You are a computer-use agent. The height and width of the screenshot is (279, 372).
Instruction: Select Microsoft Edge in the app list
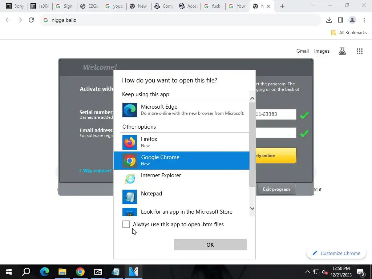click(182, 110)
